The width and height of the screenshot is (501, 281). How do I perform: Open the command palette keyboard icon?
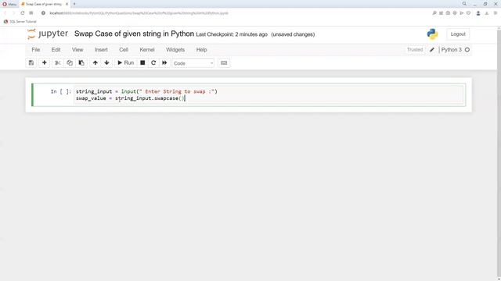(x=224, y=62)
